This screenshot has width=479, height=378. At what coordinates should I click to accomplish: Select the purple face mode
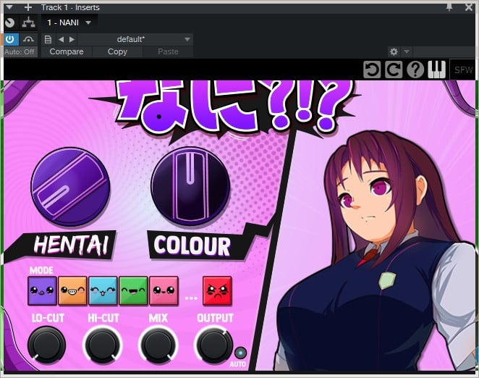click(x=42, y=290)
